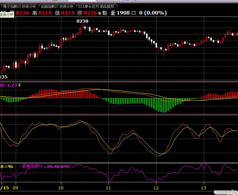
Task: Click the volume 1908 value
Action: (123, 13)
